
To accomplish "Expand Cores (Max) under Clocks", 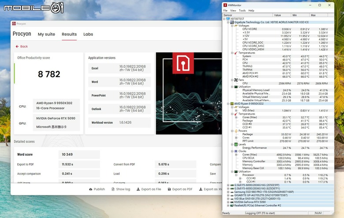I will 236,155.
